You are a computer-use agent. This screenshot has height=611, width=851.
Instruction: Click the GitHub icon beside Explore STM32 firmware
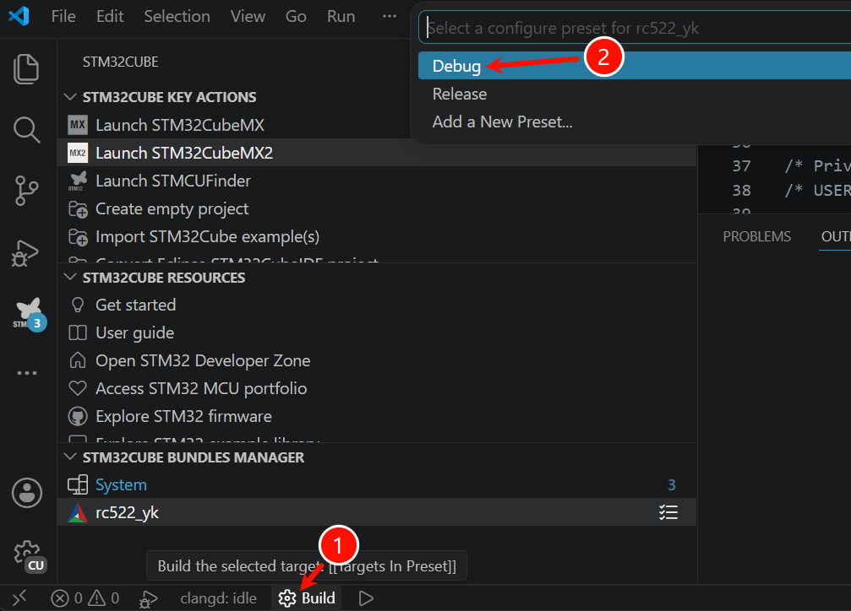[x=78, y=416]
